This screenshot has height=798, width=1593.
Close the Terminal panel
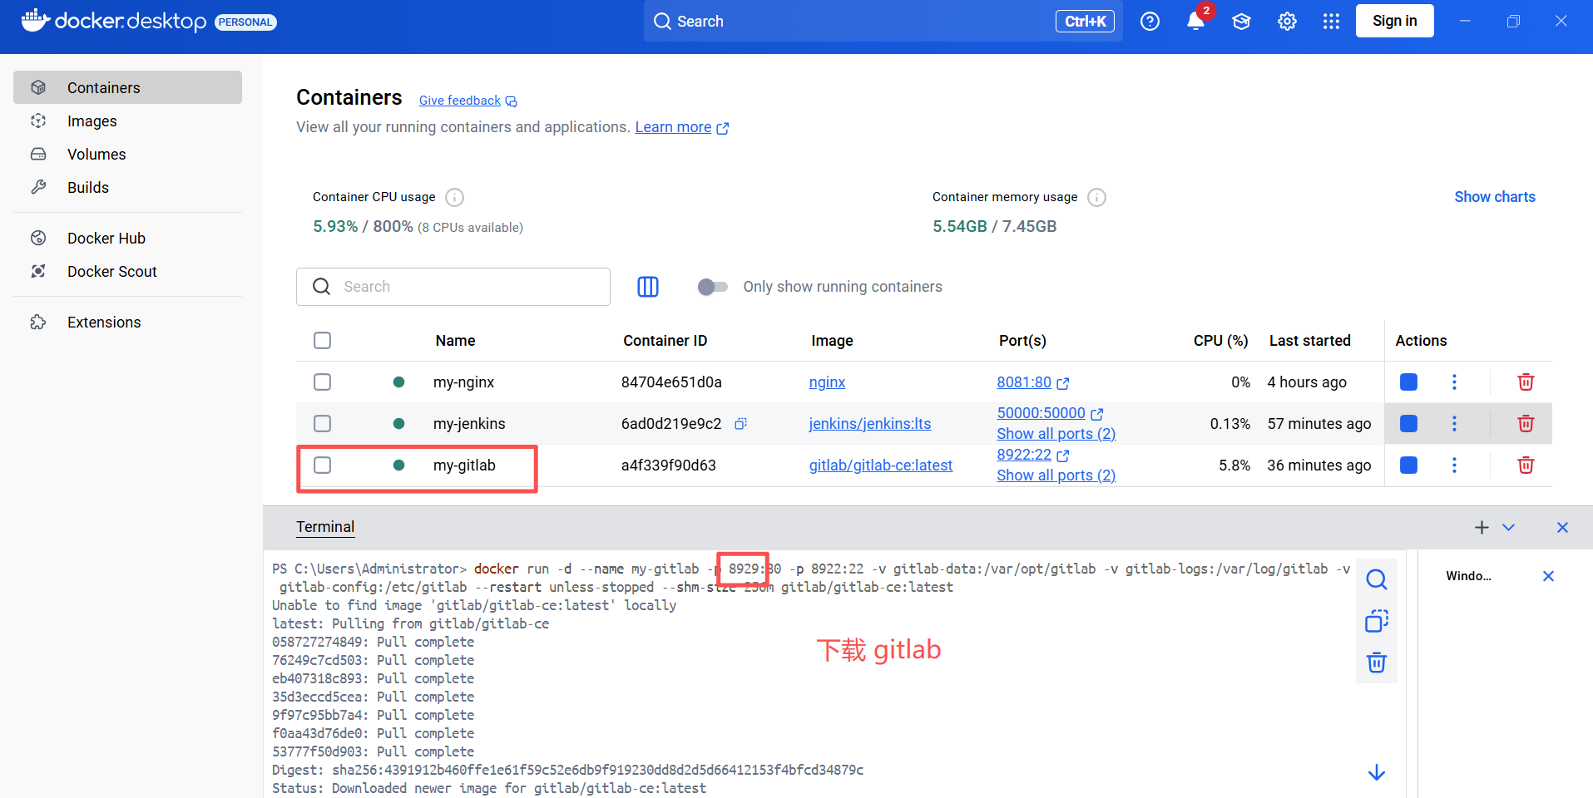coord(1562,527)
